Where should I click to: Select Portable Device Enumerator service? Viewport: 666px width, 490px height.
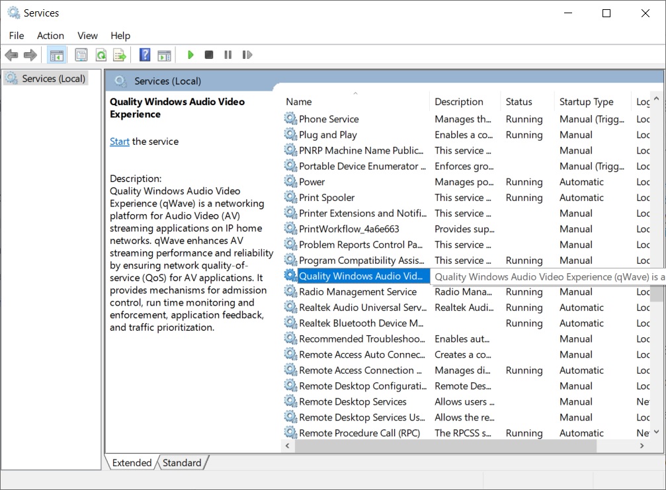point(466,166)
